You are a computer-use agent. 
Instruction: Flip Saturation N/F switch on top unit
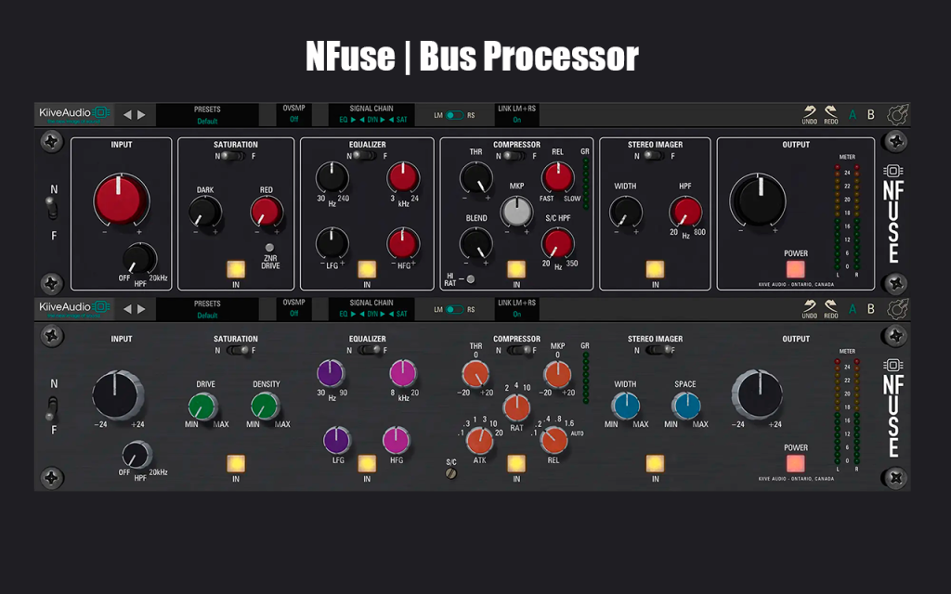(233, 156)
